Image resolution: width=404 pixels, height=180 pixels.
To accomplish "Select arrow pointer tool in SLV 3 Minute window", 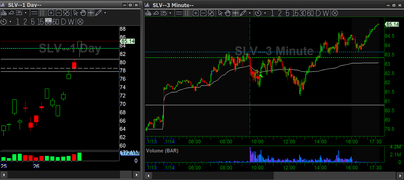I will click(220, 13).
